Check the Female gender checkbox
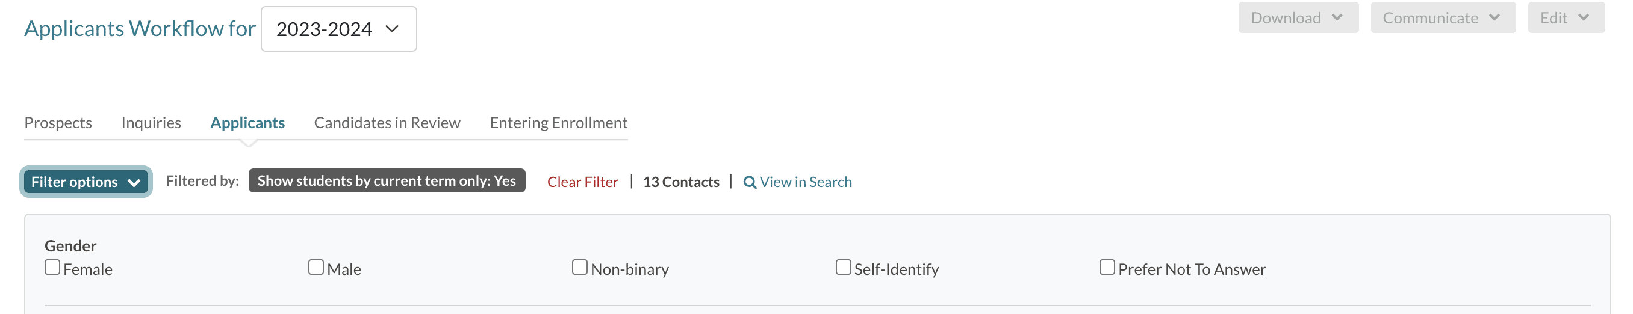This screenshot has height=314, width=1633. coord(52,268)
